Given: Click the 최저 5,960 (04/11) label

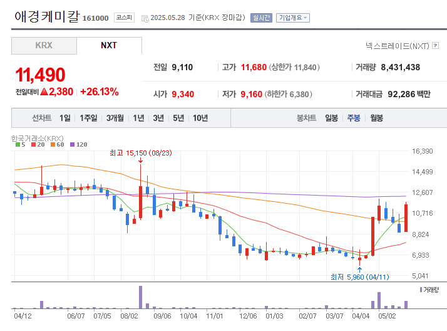Looking at the screenshot, I should [360, 277].
